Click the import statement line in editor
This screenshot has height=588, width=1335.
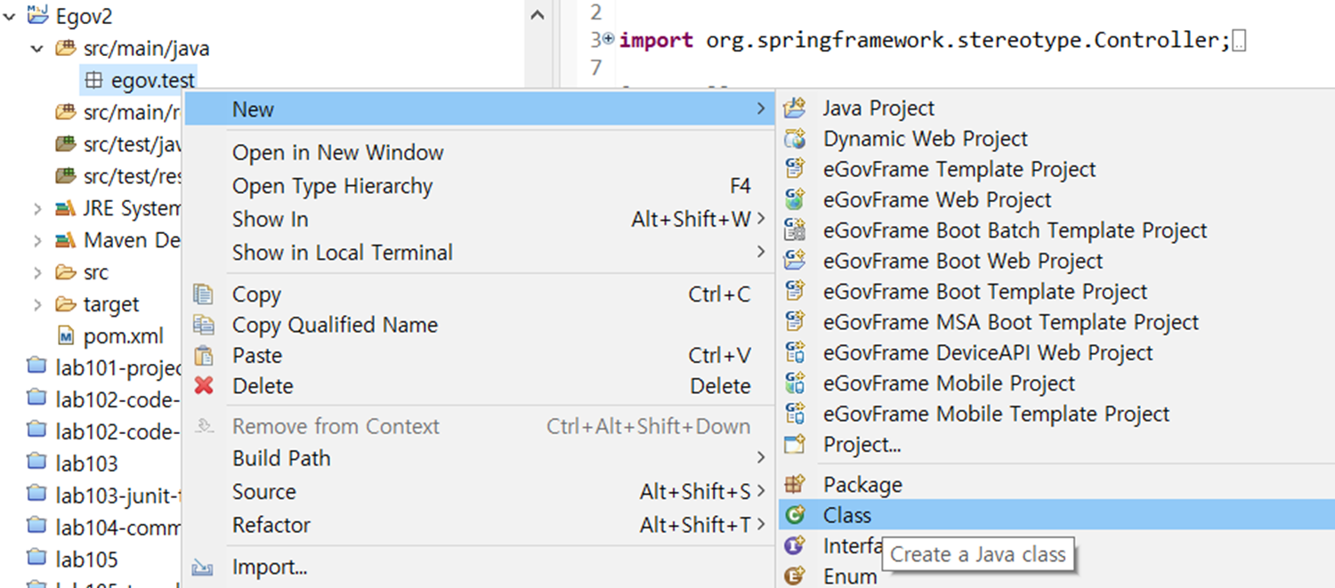coord(924,40)
